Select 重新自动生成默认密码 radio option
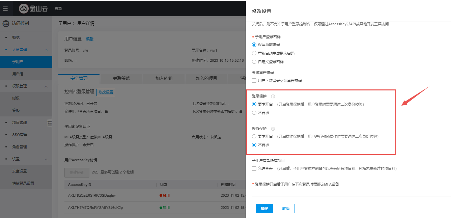Screen dimensions: 451x218 [x=254, y=53]
